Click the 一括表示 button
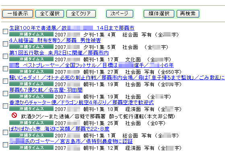Image resolution: width=225 pixels, height=151 pixels. [x=18, y=14]
